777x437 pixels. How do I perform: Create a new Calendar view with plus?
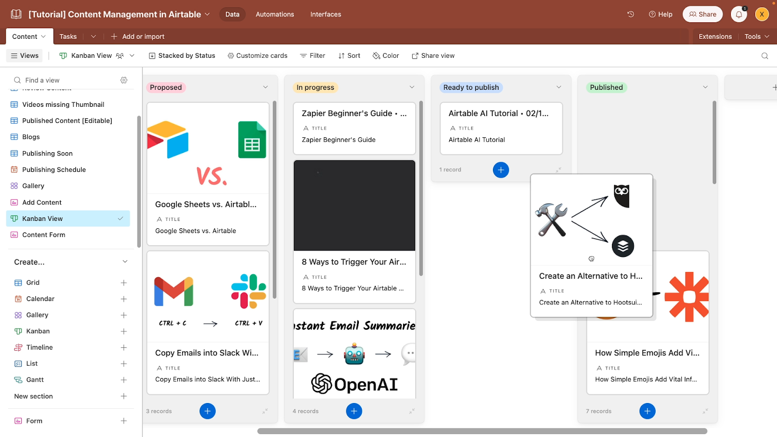click(x=124, y=299)
